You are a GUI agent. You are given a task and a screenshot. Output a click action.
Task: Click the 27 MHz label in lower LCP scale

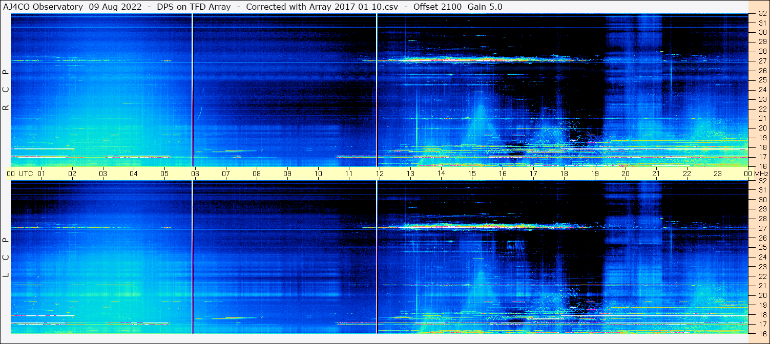(762, 228)
